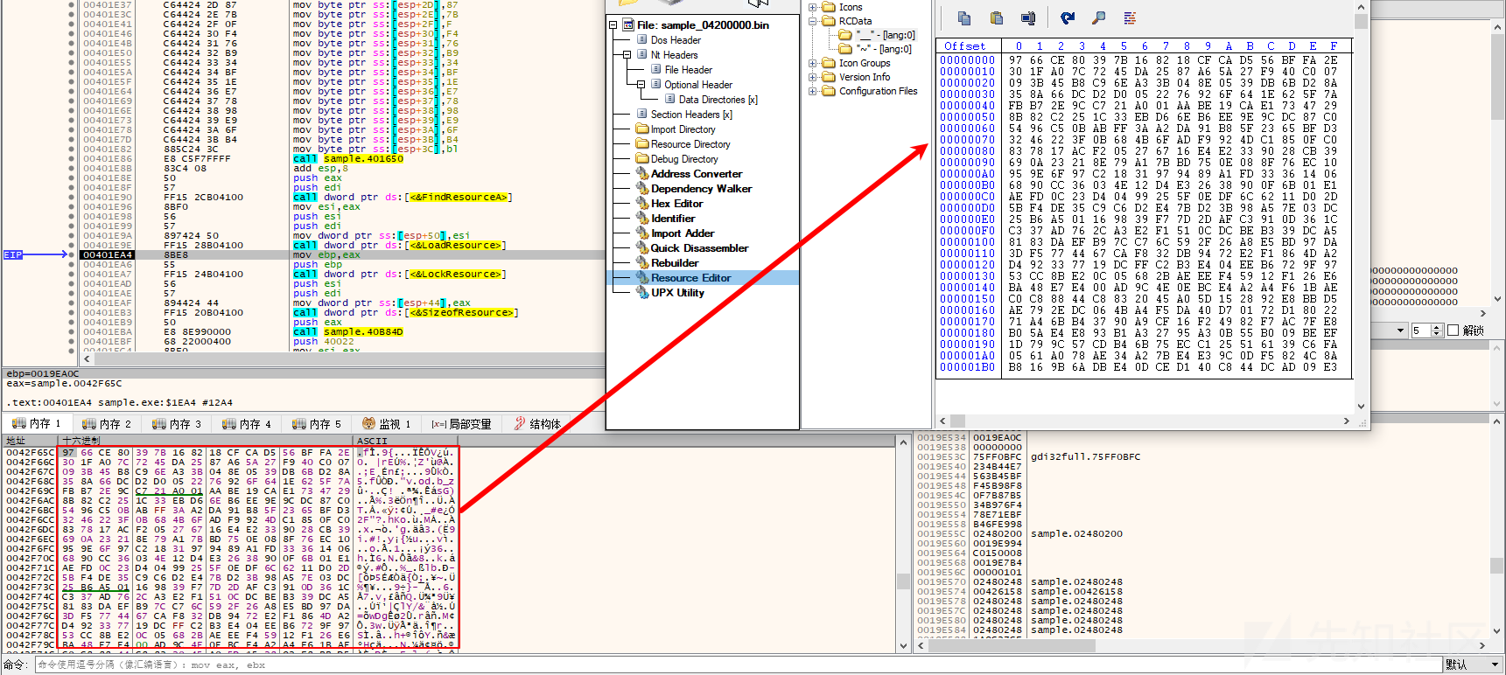Open Hex Editor tool in tree
The height and width of the screenshot is (675, 1506).
click(x=676, y=204)
